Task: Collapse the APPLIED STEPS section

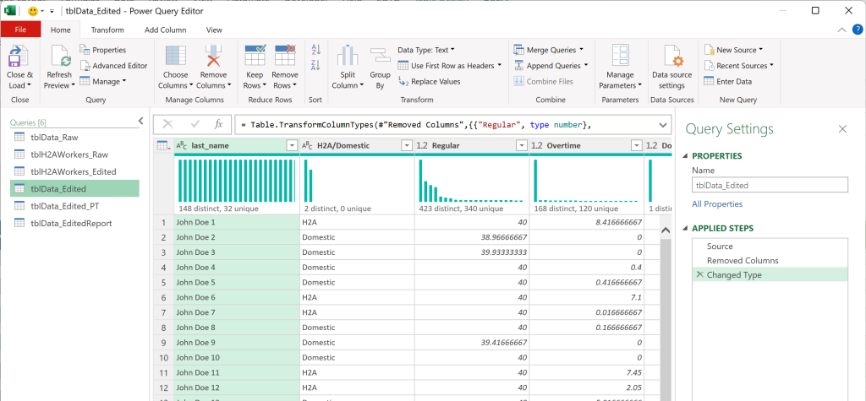Action: (x=686, y=228)
